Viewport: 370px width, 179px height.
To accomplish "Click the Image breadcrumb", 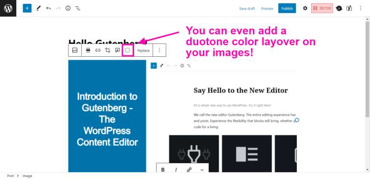I will [x=27, y=176].
